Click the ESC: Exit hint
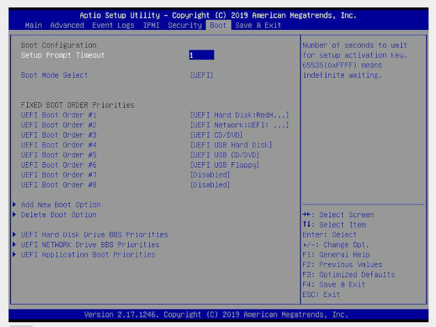 321,295
